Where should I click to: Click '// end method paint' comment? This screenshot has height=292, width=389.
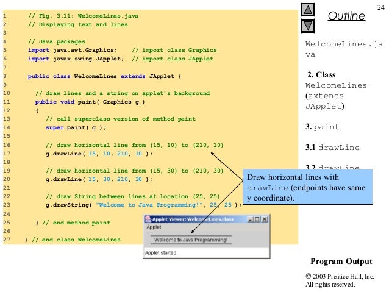pos(76,223)
